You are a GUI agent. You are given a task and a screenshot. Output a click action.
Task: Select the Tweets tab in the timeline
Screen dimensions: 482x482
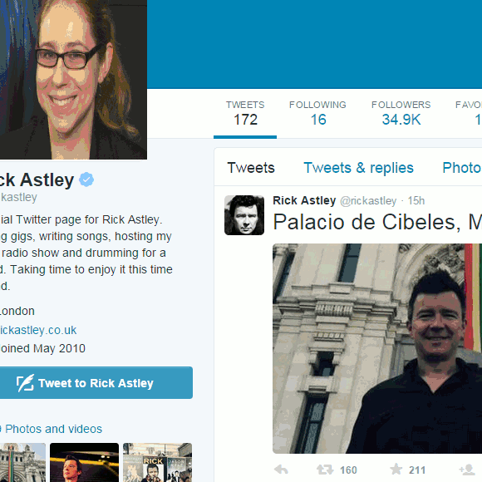[251, 168]
